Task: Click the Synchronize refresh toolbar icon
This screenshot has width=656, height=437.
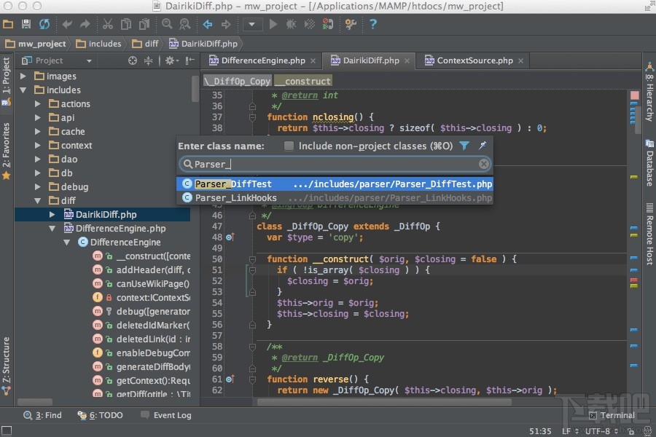Action: tap(44, 24)
